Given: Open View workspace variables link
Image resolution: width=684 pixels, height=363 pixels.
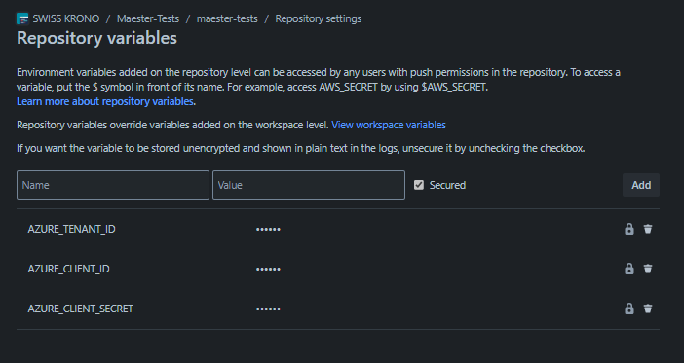Looking at the screenshot, I should 389,126.
